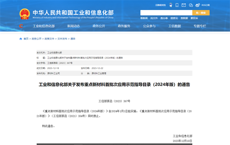Click the 发文机关 value 工业和信息化部
Image resolution: width=230 pixels, height=145 pixels.
coord(54,53)
